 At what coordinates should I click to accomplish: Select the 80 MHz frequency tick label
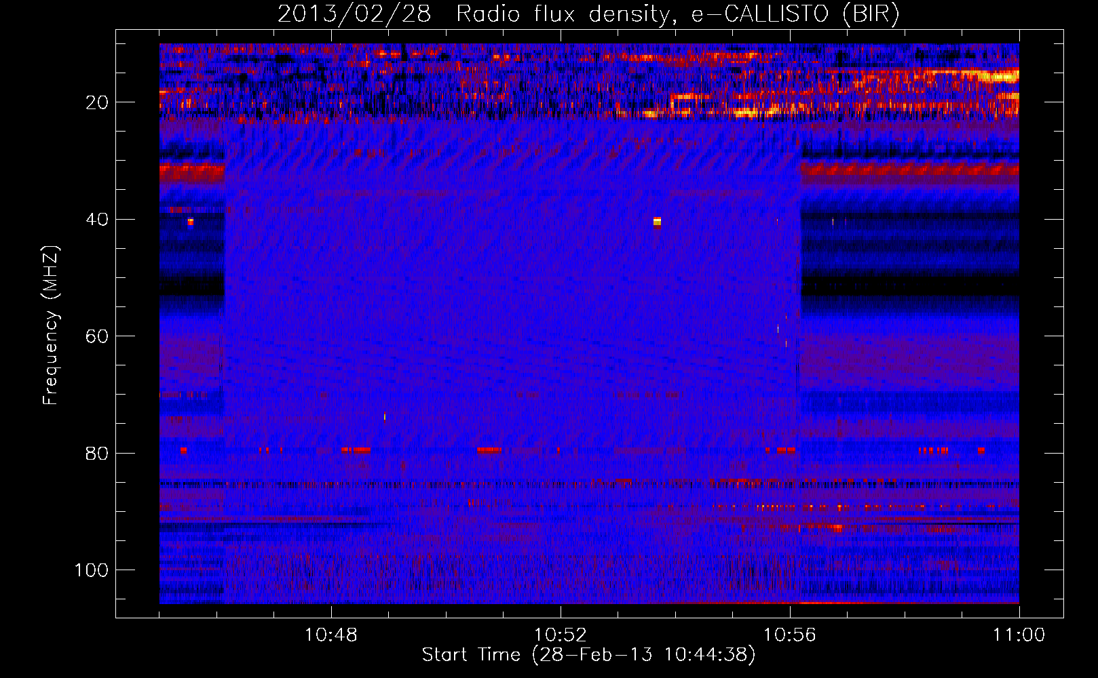pos(97,453)
